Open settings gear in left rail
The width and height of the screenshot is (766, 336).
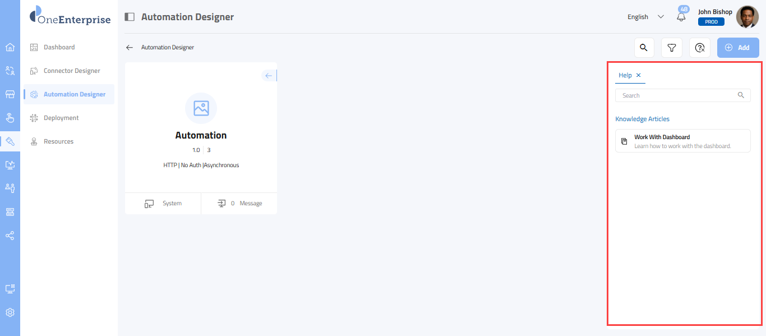point(10,312)
